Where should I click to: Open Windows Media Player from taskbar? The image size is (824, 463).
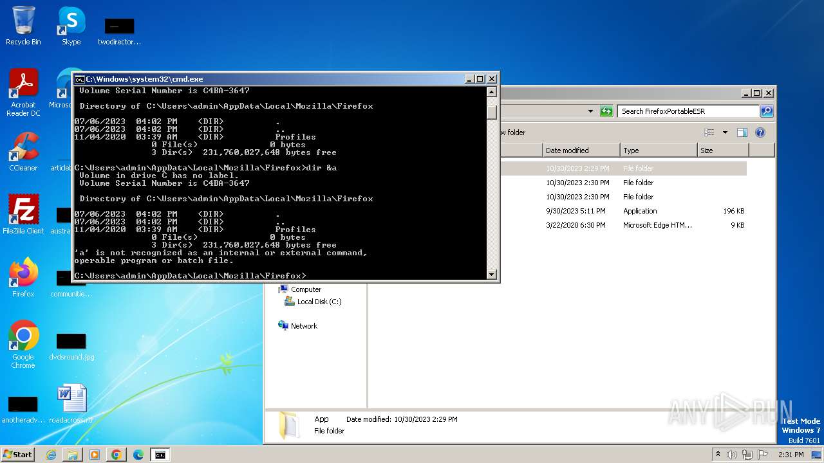point(94,455)
